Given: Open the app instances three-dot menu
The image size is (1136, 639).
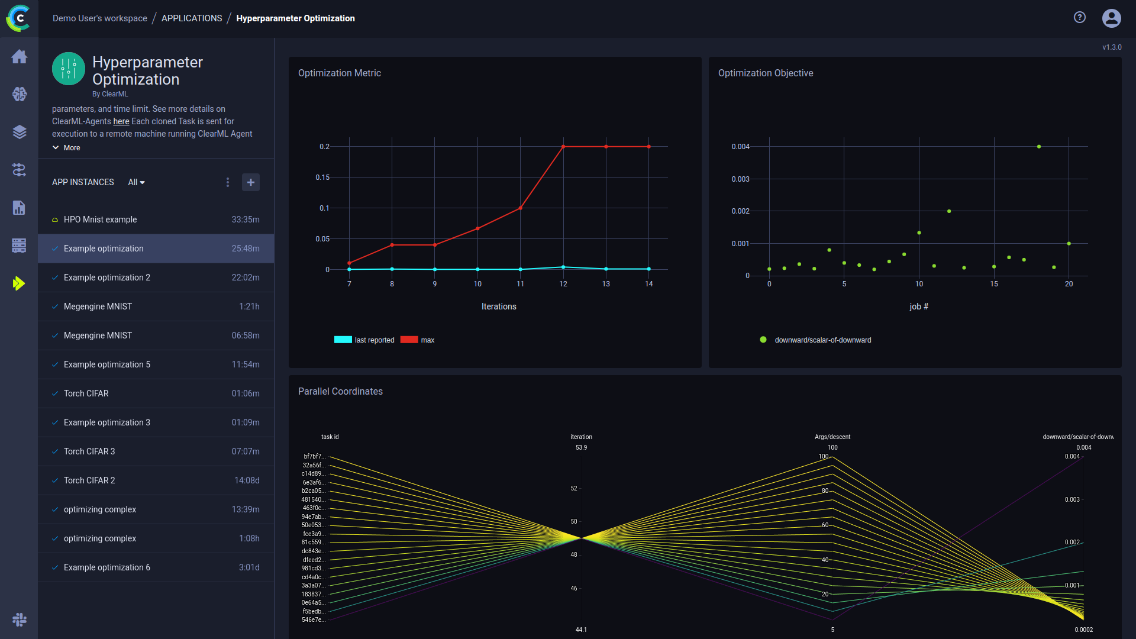Looking at the screenshot, I should pyautogui.click(x=228, y=182).
